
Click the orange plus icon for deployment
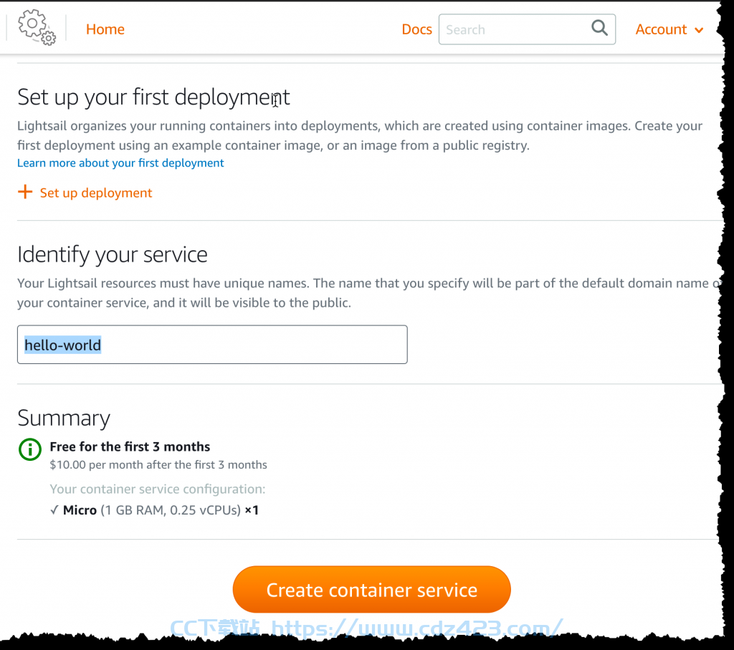click(x=25, y=192)
